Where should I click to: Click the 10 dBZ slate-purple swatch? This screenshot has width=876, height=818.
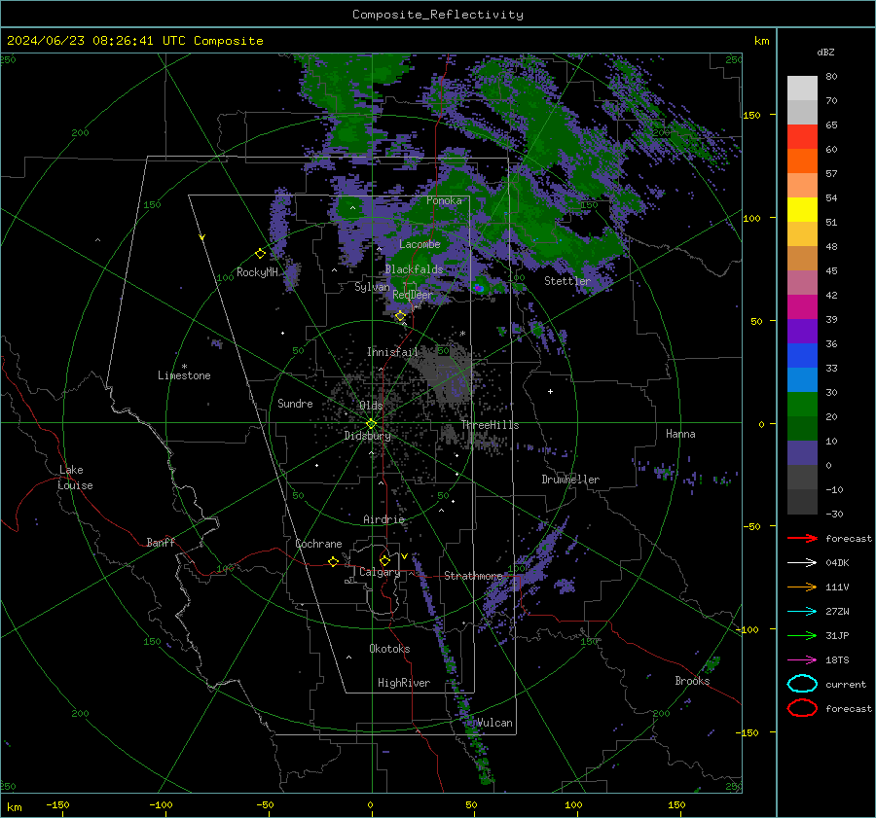point(802,453)
